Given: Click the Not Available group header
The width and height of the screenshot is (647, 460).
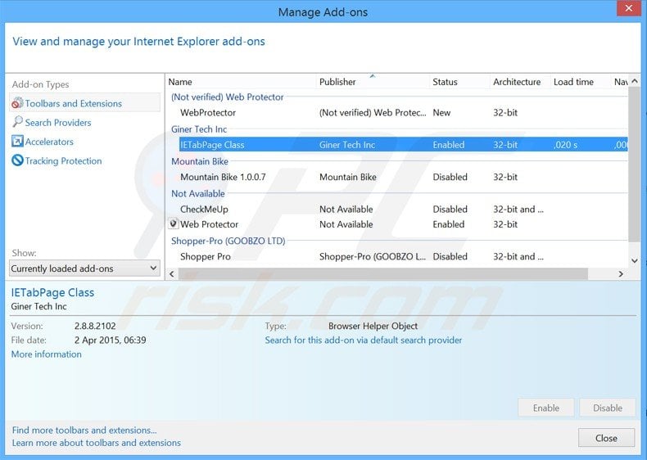Looking at the screenshot, I should pos(198,193).
